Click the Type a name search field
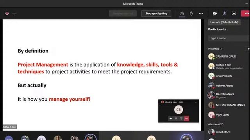 [229, 38]
